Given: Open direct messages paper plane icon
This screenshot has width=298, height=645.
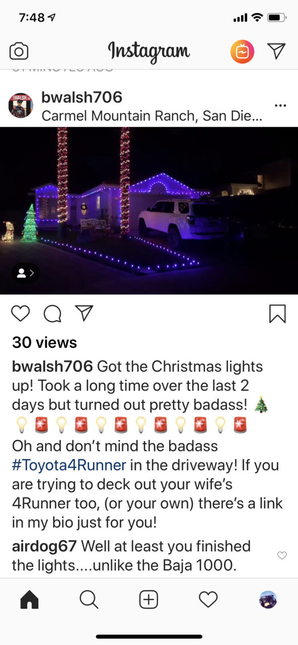Looking at the screenshot, I should click(276, 50).
